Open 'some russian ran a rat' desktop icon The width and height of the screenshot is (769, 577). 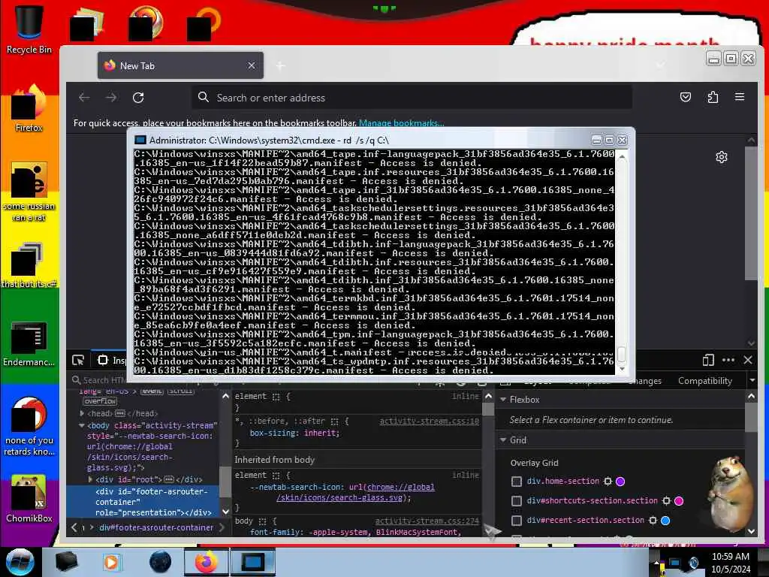(x=29, y=192)
